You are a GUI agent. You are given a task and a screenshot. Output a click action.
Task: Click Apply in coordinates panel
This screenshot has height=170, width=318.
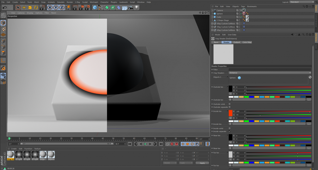(x=202, y=163)
